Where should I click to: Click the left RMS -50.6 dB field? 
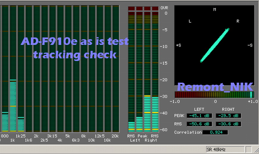click(x=199, y=124)
